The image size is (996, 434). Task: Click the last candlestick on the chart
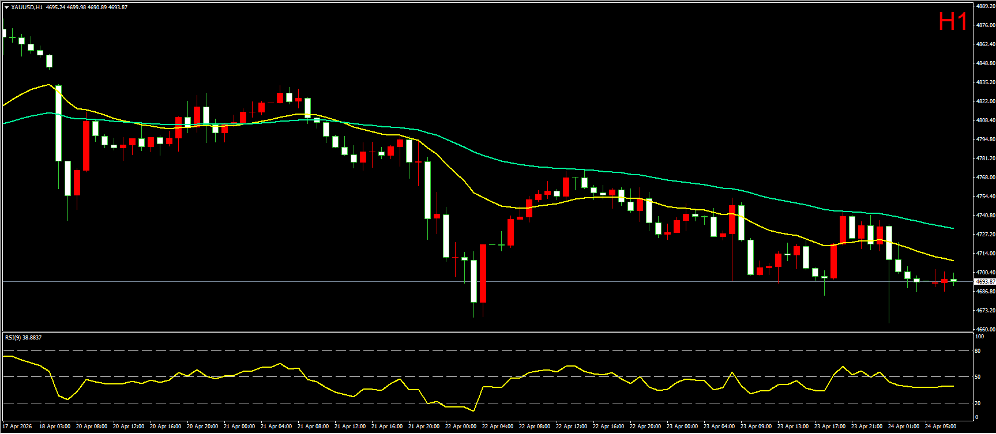[953, 280]
